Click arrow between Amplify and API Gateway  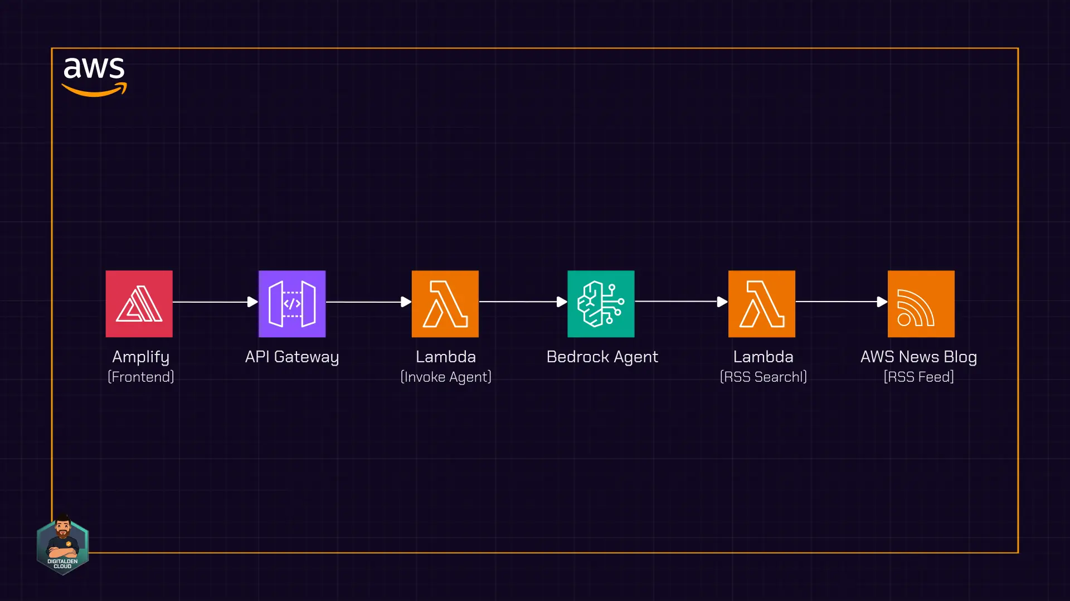[215, 302]
